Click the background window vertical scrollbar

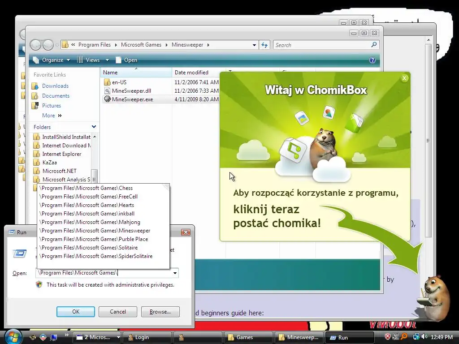(428, 140)
